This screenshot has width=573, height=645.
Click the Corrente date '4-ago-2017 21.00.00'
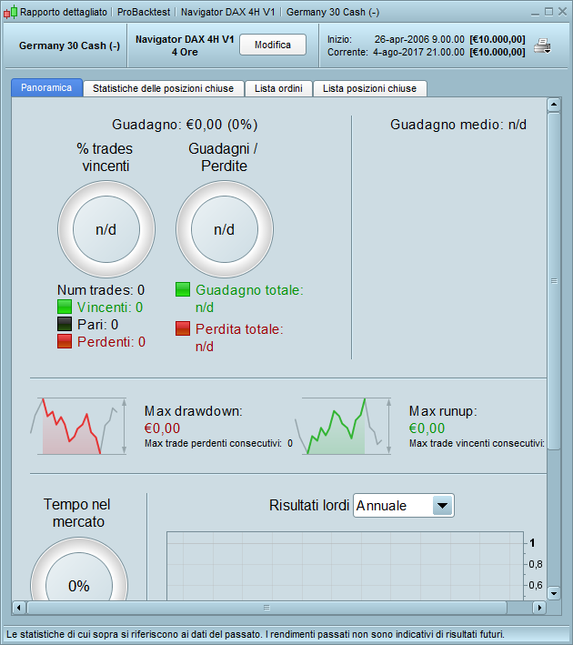tap(418, 52)
